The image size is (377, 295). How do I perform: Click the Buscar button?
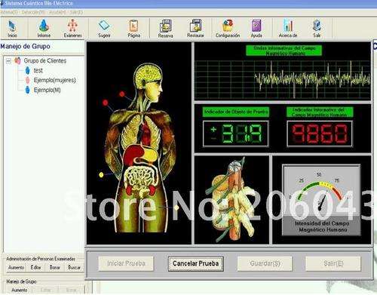click(x=74, y=267)
